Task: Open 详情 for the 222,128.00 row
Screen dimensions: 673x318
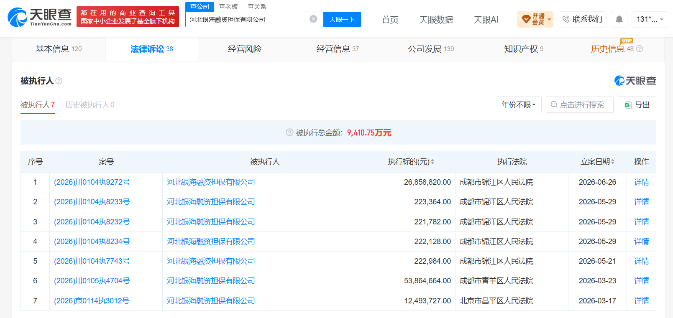Action: 641,242
